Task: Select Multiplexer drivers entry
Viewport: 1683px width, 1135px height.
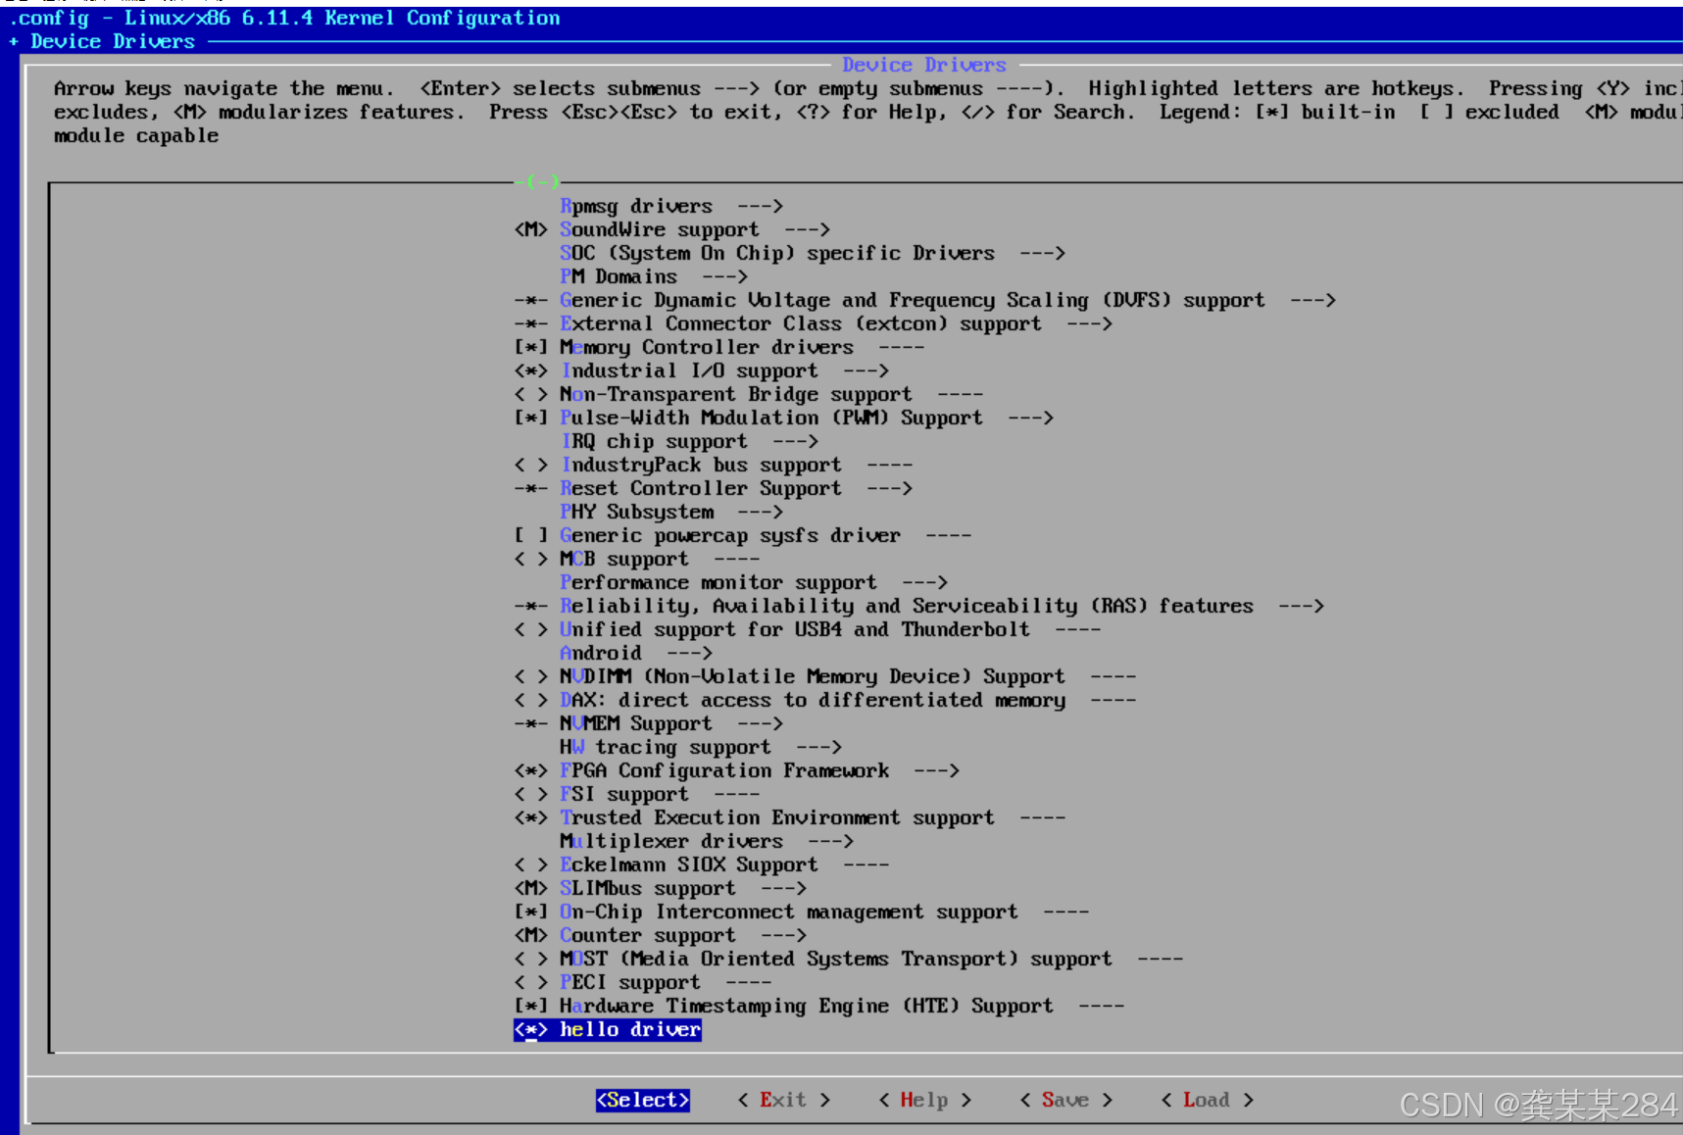Action: pyautogui.click(x=671, y=841)
